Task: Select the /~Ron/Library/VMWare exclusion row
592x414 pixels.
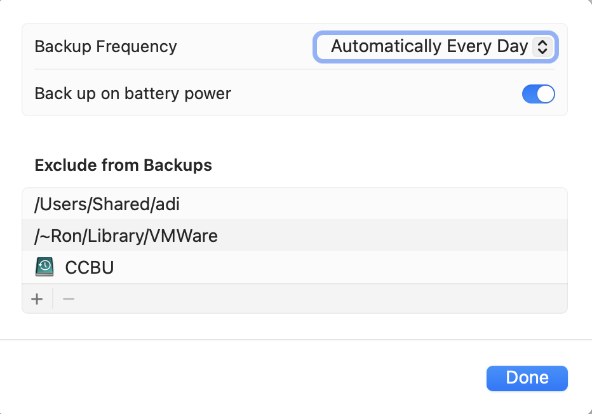Action: (x=295, y=236)
